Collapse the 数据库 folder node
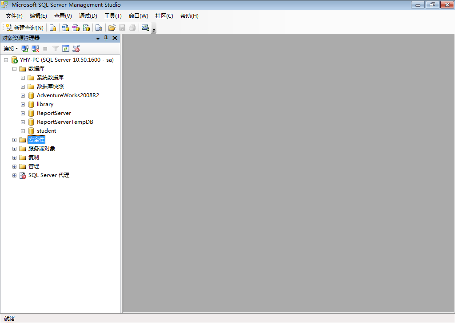Screen dimensions: 455x323 14,69
